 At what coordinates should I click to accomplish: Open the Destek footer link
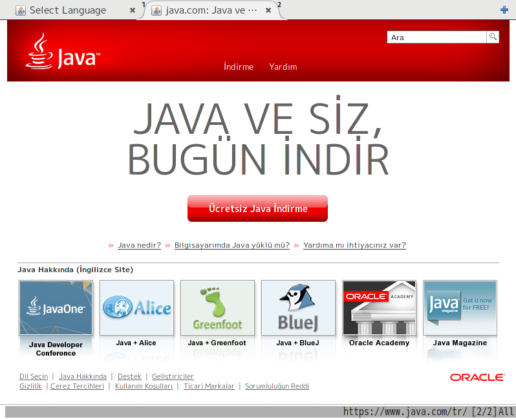(x=130, y=376)
